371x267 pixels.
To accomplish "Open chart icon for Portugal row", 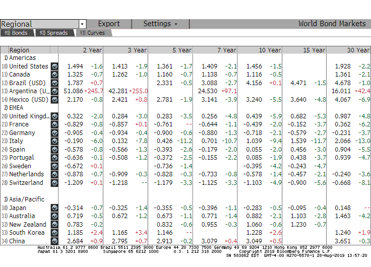I will 54,158.
